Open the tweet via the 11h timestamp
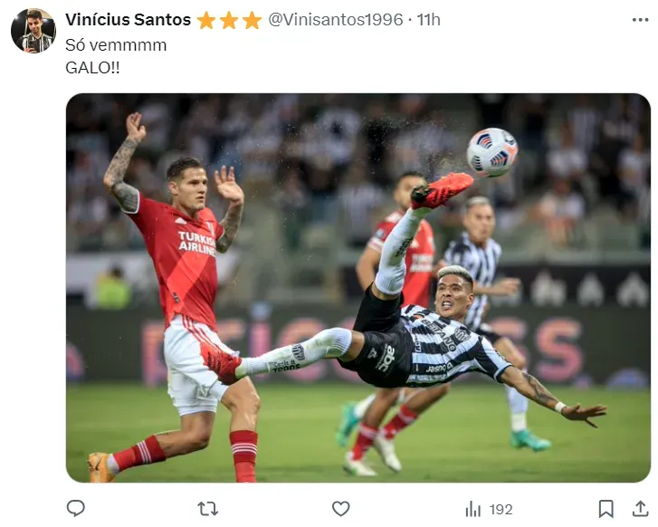The height and width of the screenshot is (527, 658). [x=428, y=20]
